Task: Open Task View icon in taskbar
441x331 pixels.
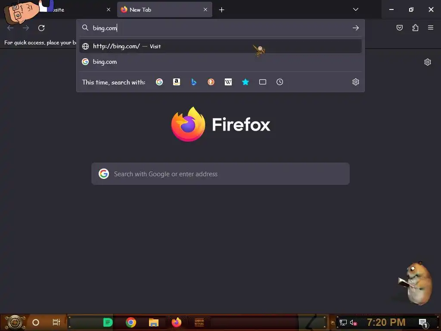Action: (x=56, y=322)
